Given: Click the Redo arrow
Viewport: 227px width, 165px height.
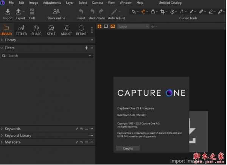Looking at the screenshot, I should point(101,11).
